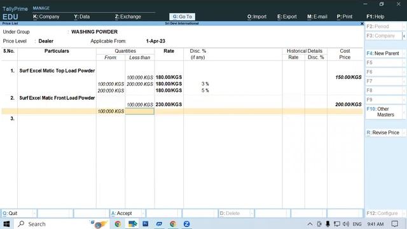
Task: Open the M: E-mail menu
Action: [x=317, y=17]
